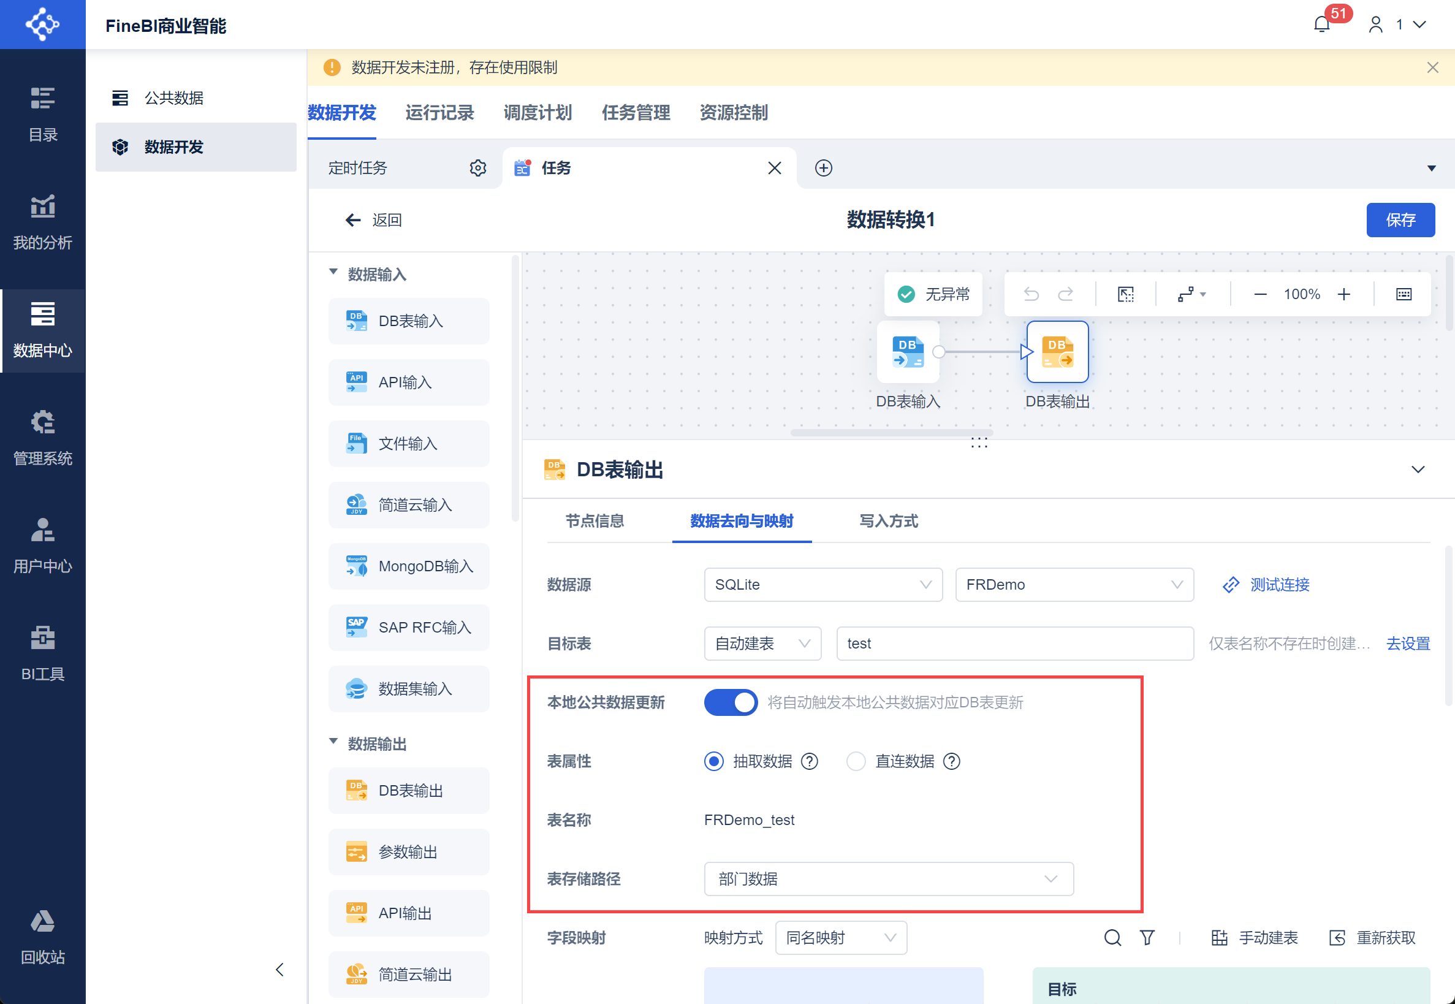Viewport: 1455px width, 1004px height.
Task: Open the SQLite data source dropdown
Action: [822, 585]
